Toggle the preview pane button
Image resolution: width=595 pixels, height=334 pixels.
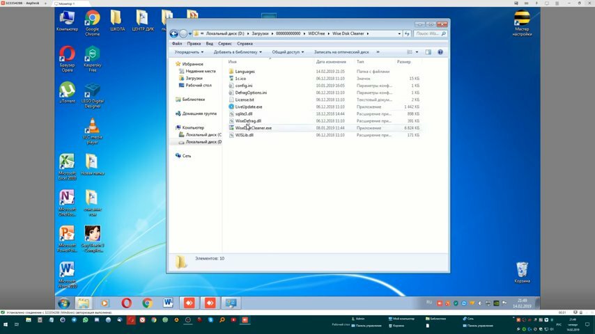pos(428,52)
